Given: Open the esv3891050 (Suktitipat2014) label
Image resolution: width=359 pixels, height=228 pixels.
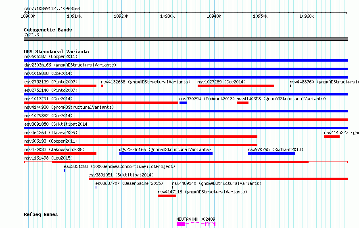Looking at the screenshot, I should (57, 124).
